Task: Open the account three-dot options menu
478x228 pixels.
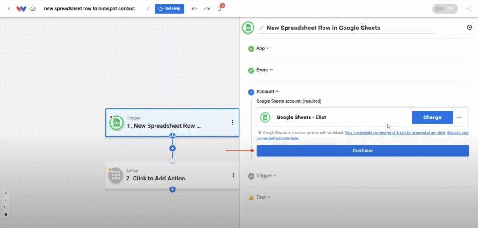Action: 459,117
